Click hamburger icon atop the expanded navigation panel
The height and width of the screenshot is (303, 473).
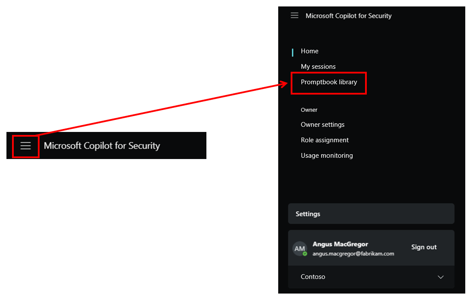pos(295,15)
